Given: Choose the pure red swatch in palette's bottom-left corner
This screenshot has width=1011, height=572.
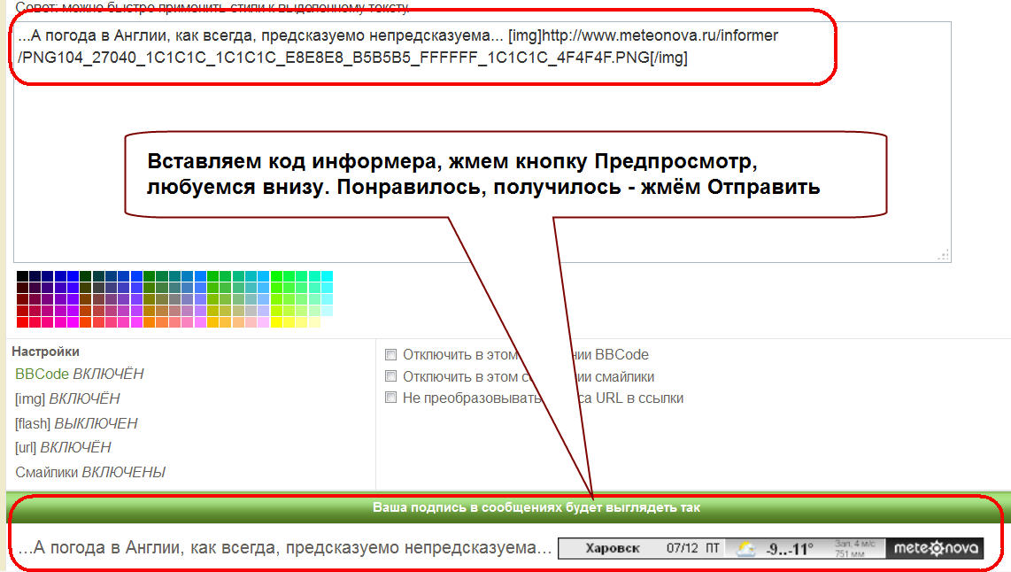Looking at the screenshot, I should [x=23, y=322].
